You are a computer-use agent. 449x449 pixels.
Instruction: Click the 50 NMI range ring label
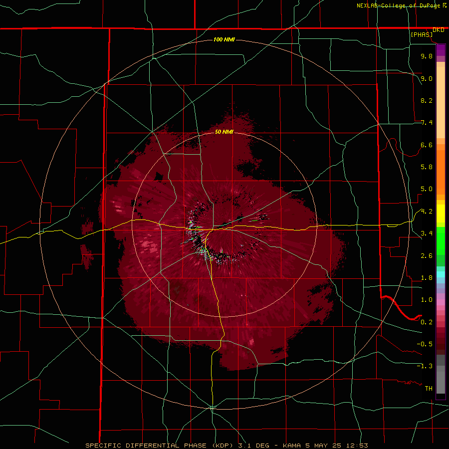coord(224,132)
